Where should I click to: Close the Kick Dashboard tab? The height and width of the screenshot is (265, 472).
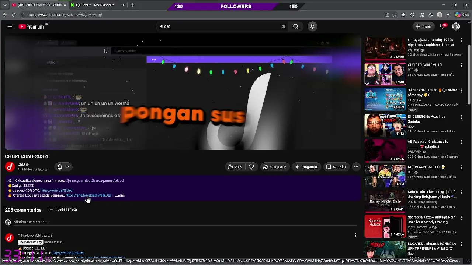coord(124,5)
